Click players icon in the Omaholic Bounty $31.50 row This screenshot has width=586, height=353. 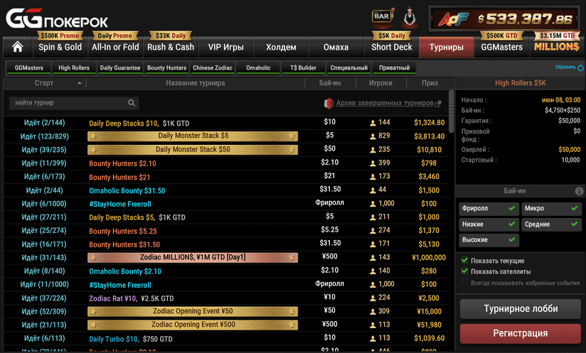pos(373,190)
